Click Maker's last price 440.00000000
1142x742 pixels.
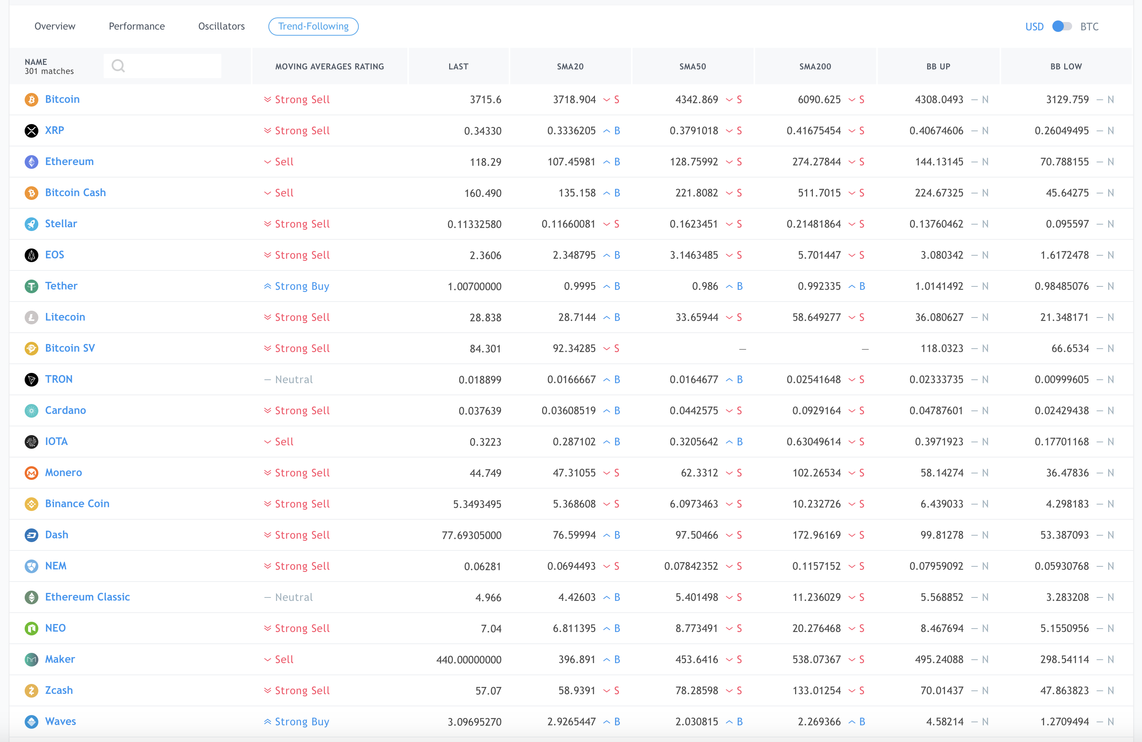tap(469, 660)
